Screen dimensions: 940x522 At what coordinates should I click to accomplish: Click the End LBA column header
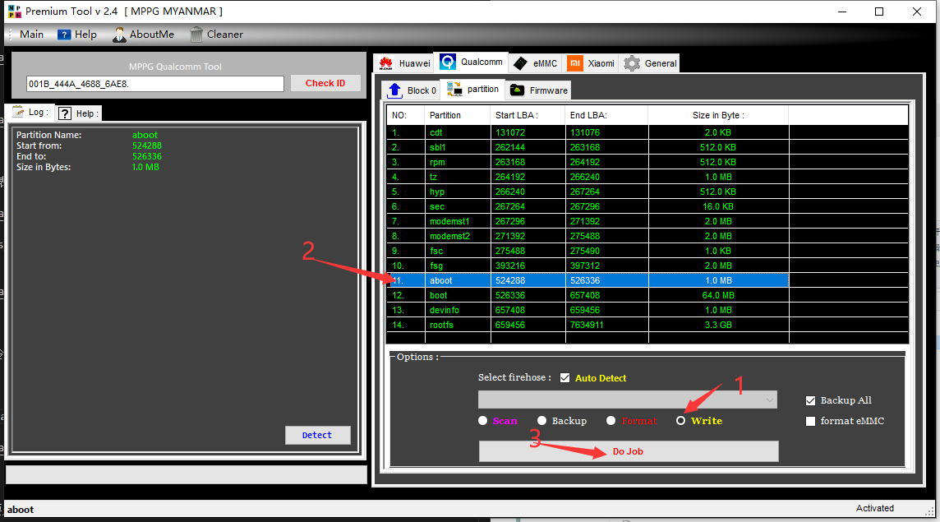[606, 115]
